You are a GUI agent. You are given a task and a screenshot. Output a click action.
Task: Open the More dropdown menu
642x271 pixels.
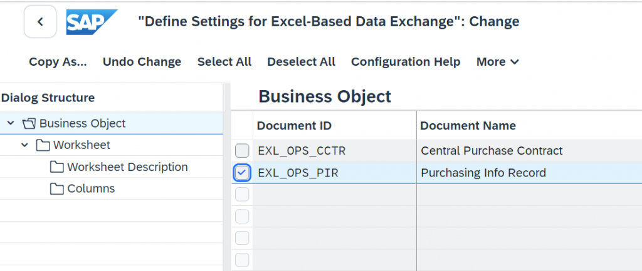tap(497, 62)
